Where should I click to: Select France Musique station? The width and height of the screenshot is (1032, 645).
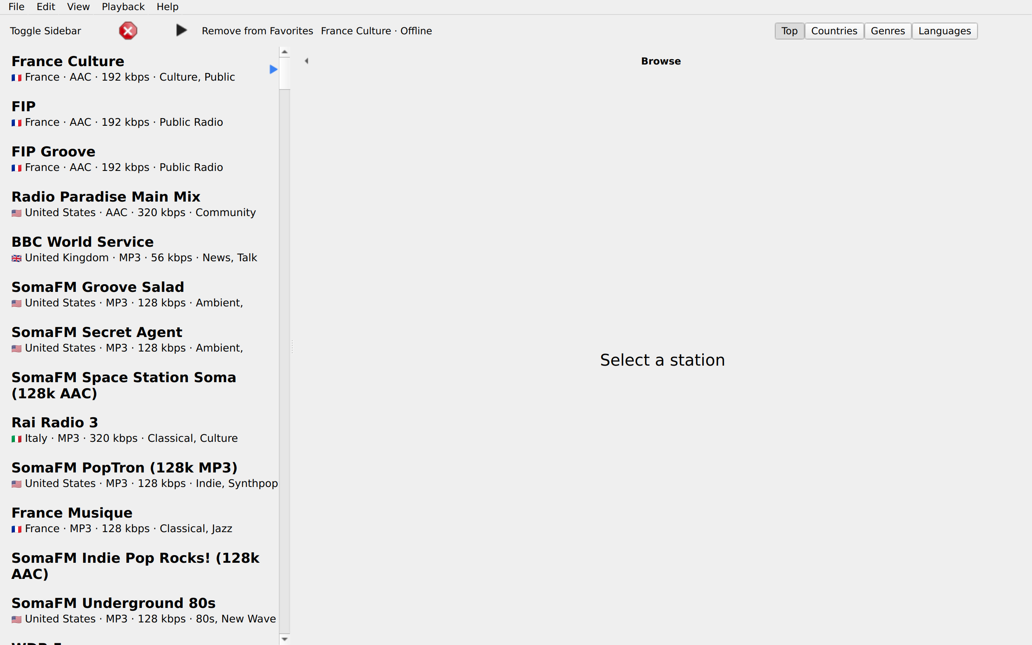coord(139,521)
